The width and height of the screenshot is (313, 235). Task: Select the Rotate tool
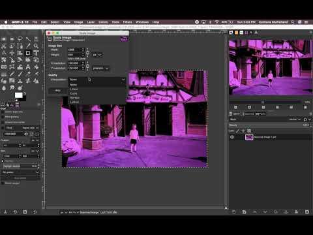(4, 60)
